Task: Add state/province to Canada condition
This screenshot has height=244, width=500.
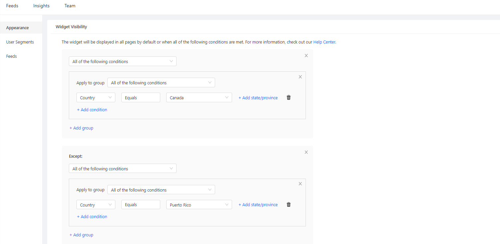Action: point(258,98)
